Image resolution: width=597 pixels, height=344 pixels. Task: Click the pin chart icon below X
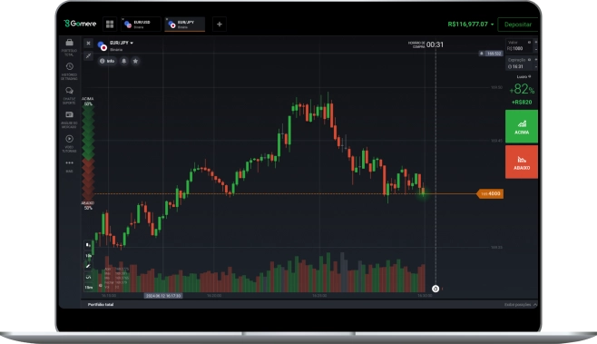(88, 56)
